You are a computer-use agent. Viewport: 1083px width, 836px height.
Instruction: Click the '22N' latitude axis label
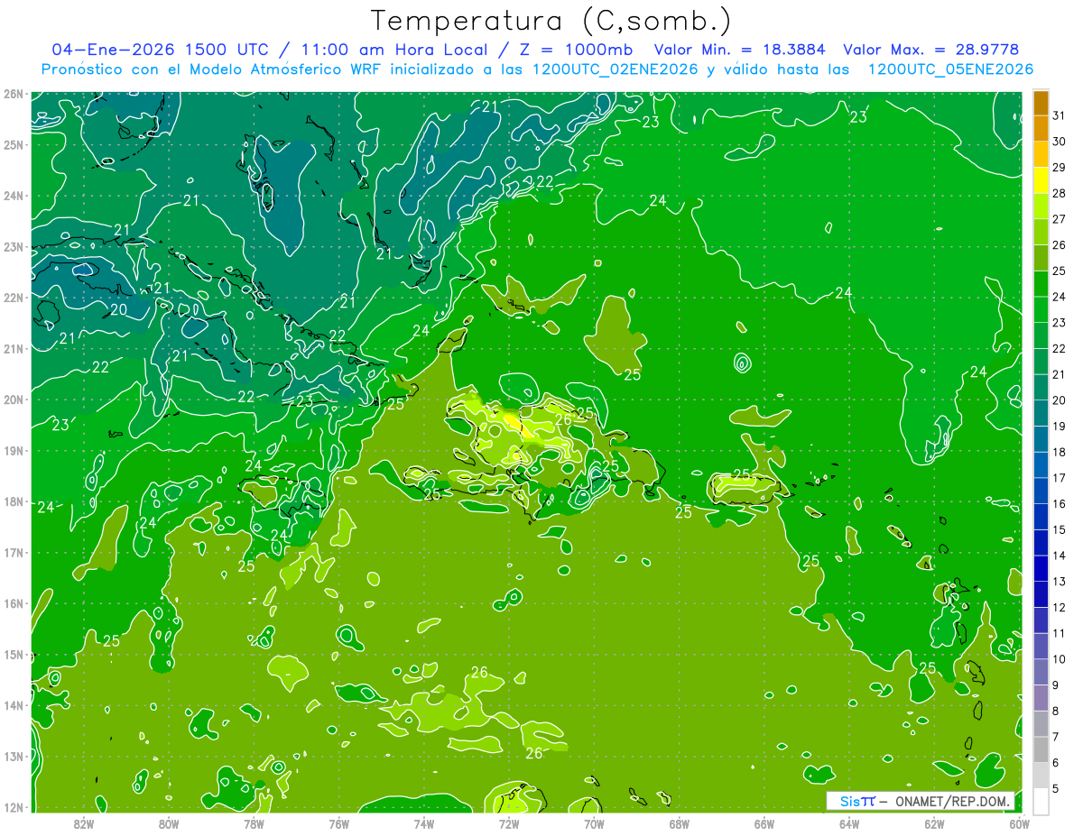pyautogui.click(x=13, y=298)
